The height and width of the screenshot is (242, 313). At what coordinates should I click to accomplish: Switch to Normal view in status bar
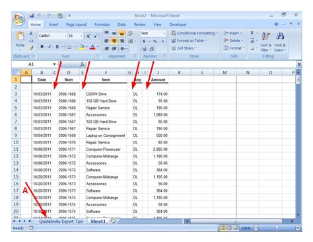tap(223, 227)
